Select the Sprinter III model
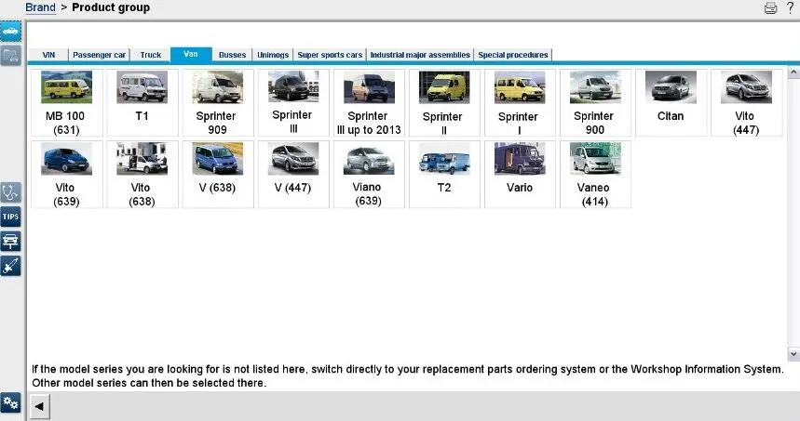 pyautogui.click(x=292, y=103)
